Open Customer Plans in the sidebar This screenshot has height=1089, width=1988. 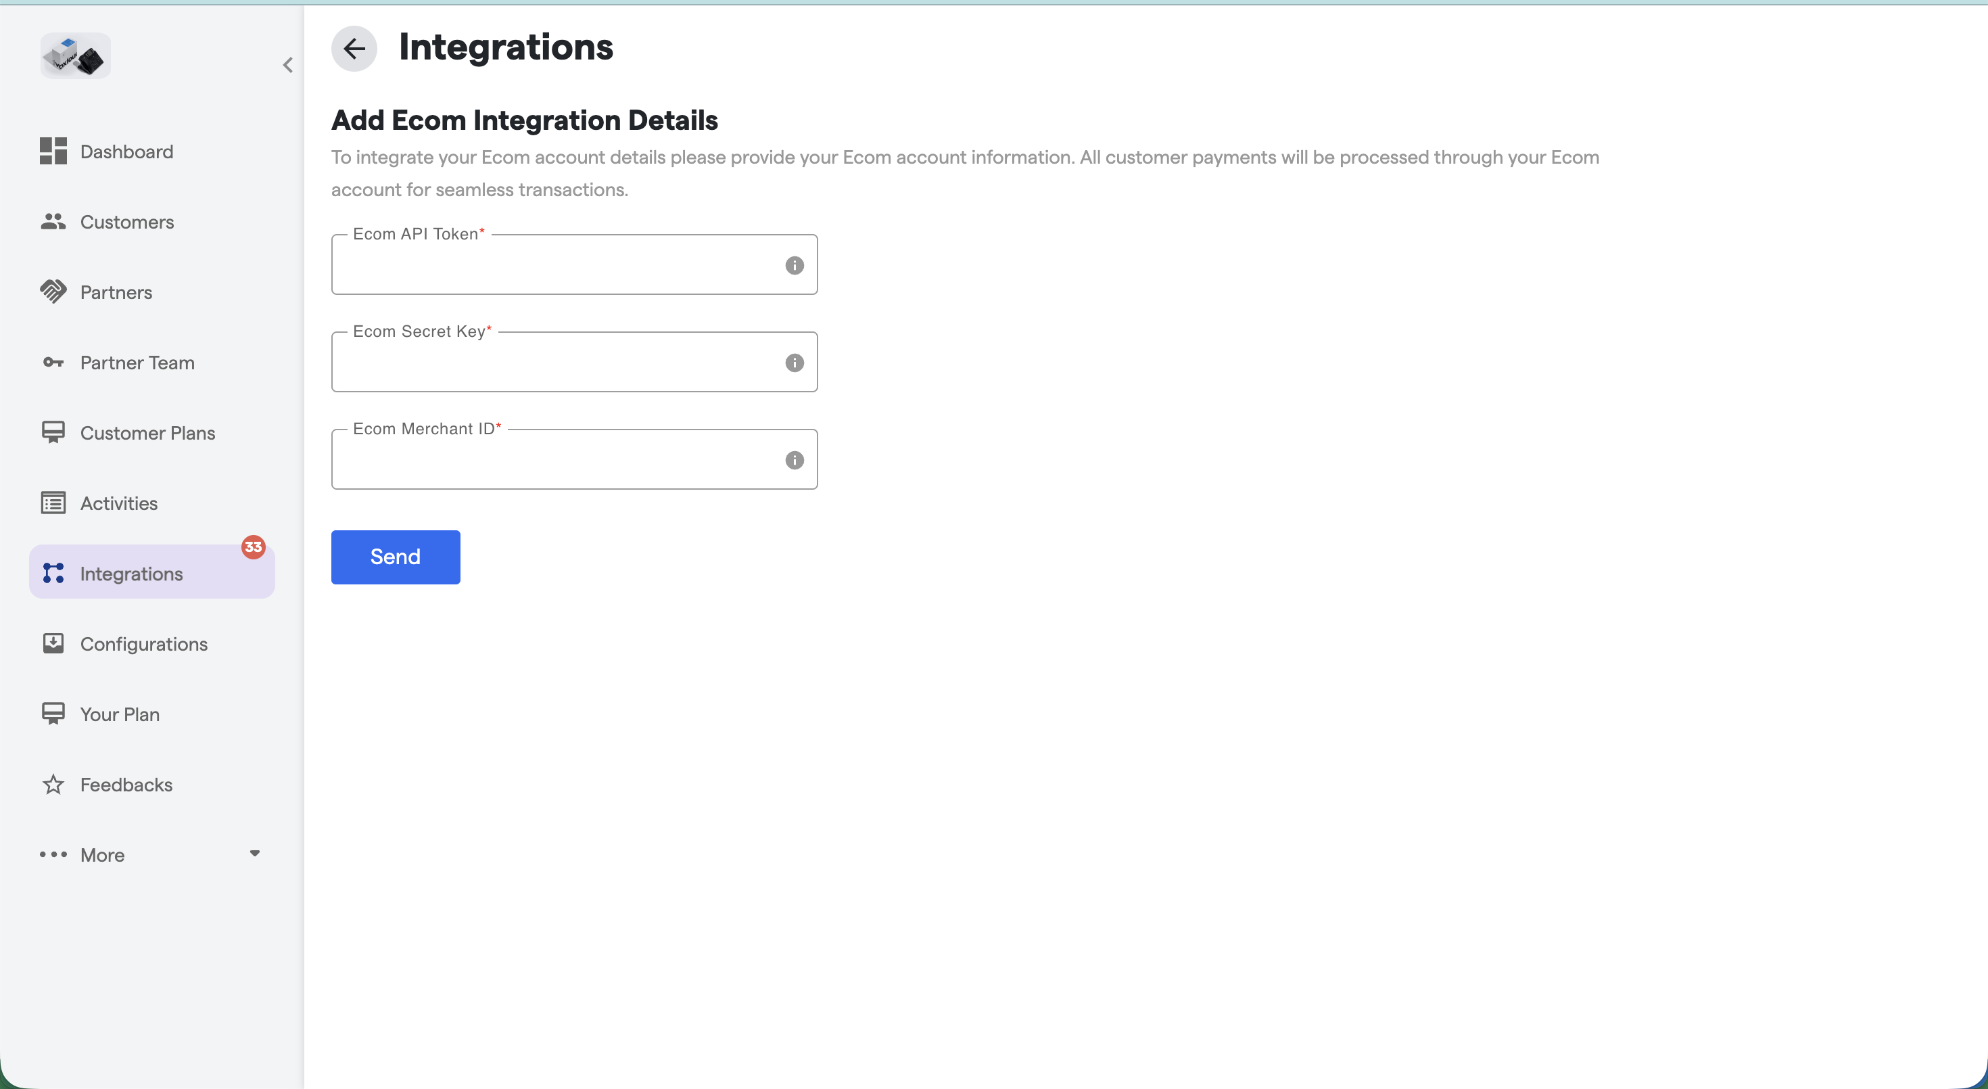click(147, 433)
